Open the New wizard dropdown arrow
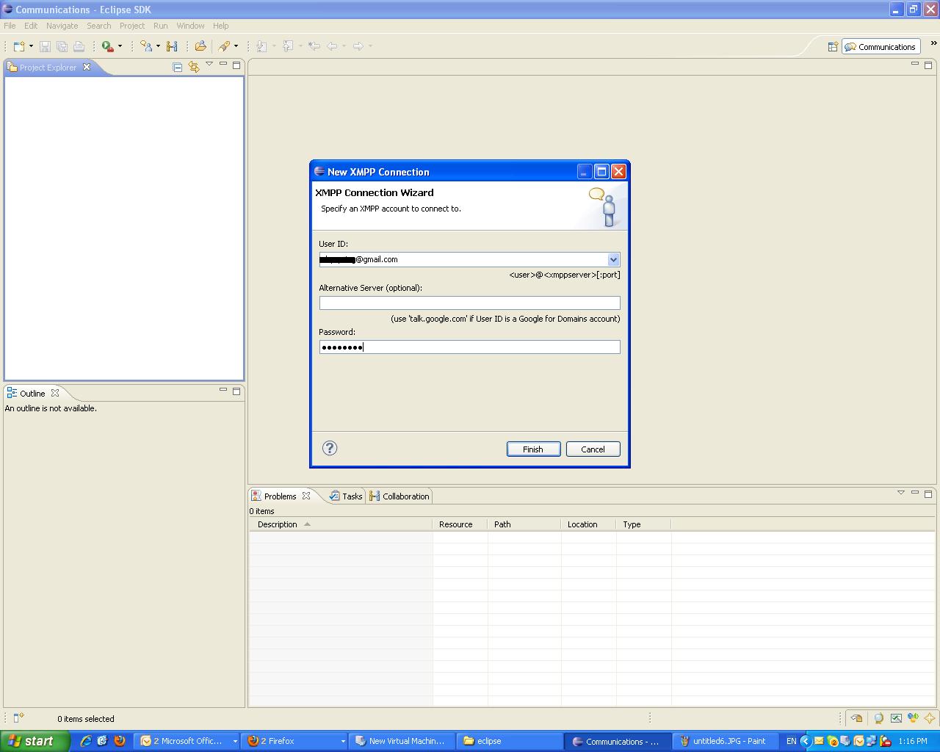Image resolution: width=940 pixels, height=752 pixels. coord(31,46)
